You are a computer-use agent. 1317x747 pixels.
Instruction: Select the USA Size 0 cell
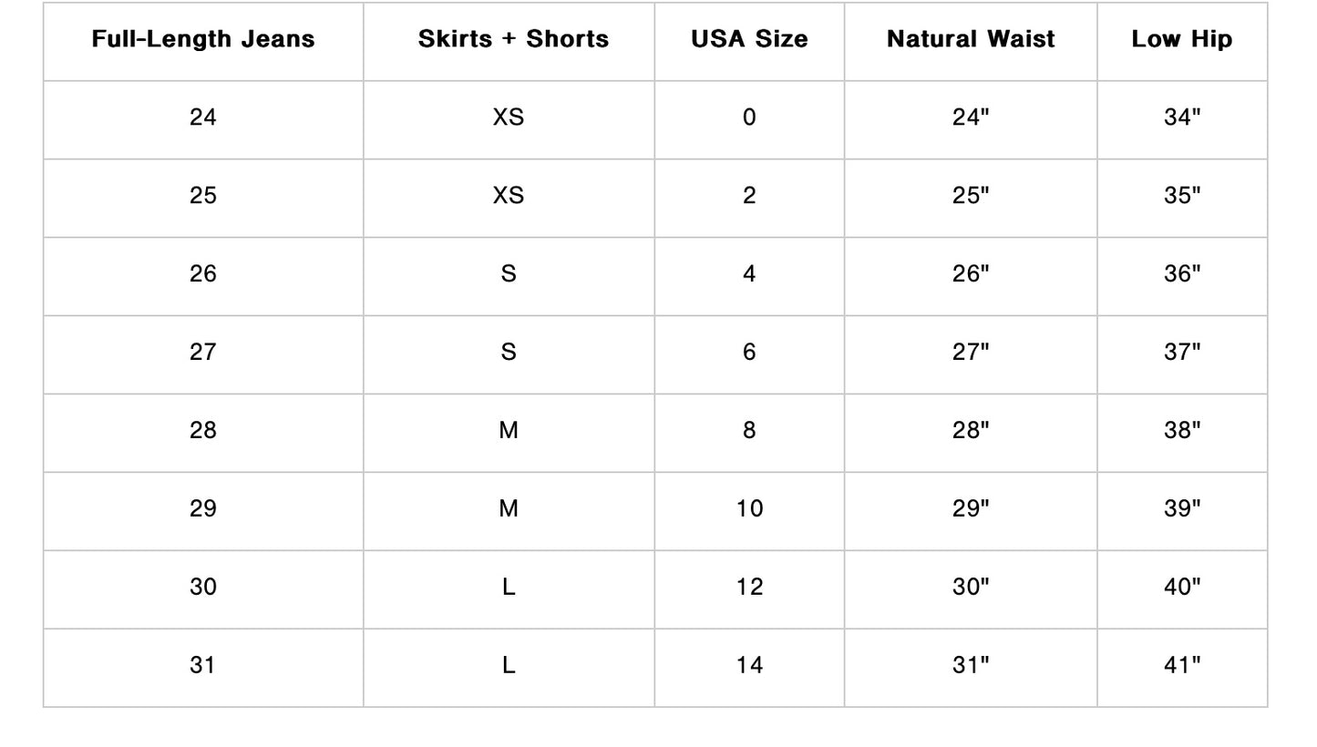749,118
